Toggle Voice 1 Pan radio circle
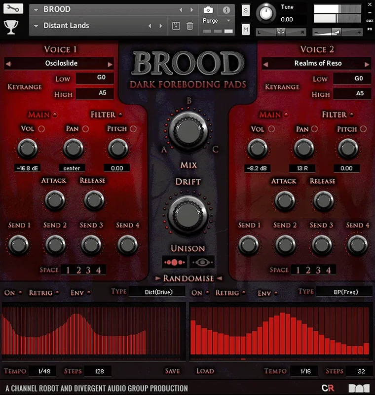The height and width of the screenshot is (395, 375). coord(85,129)
